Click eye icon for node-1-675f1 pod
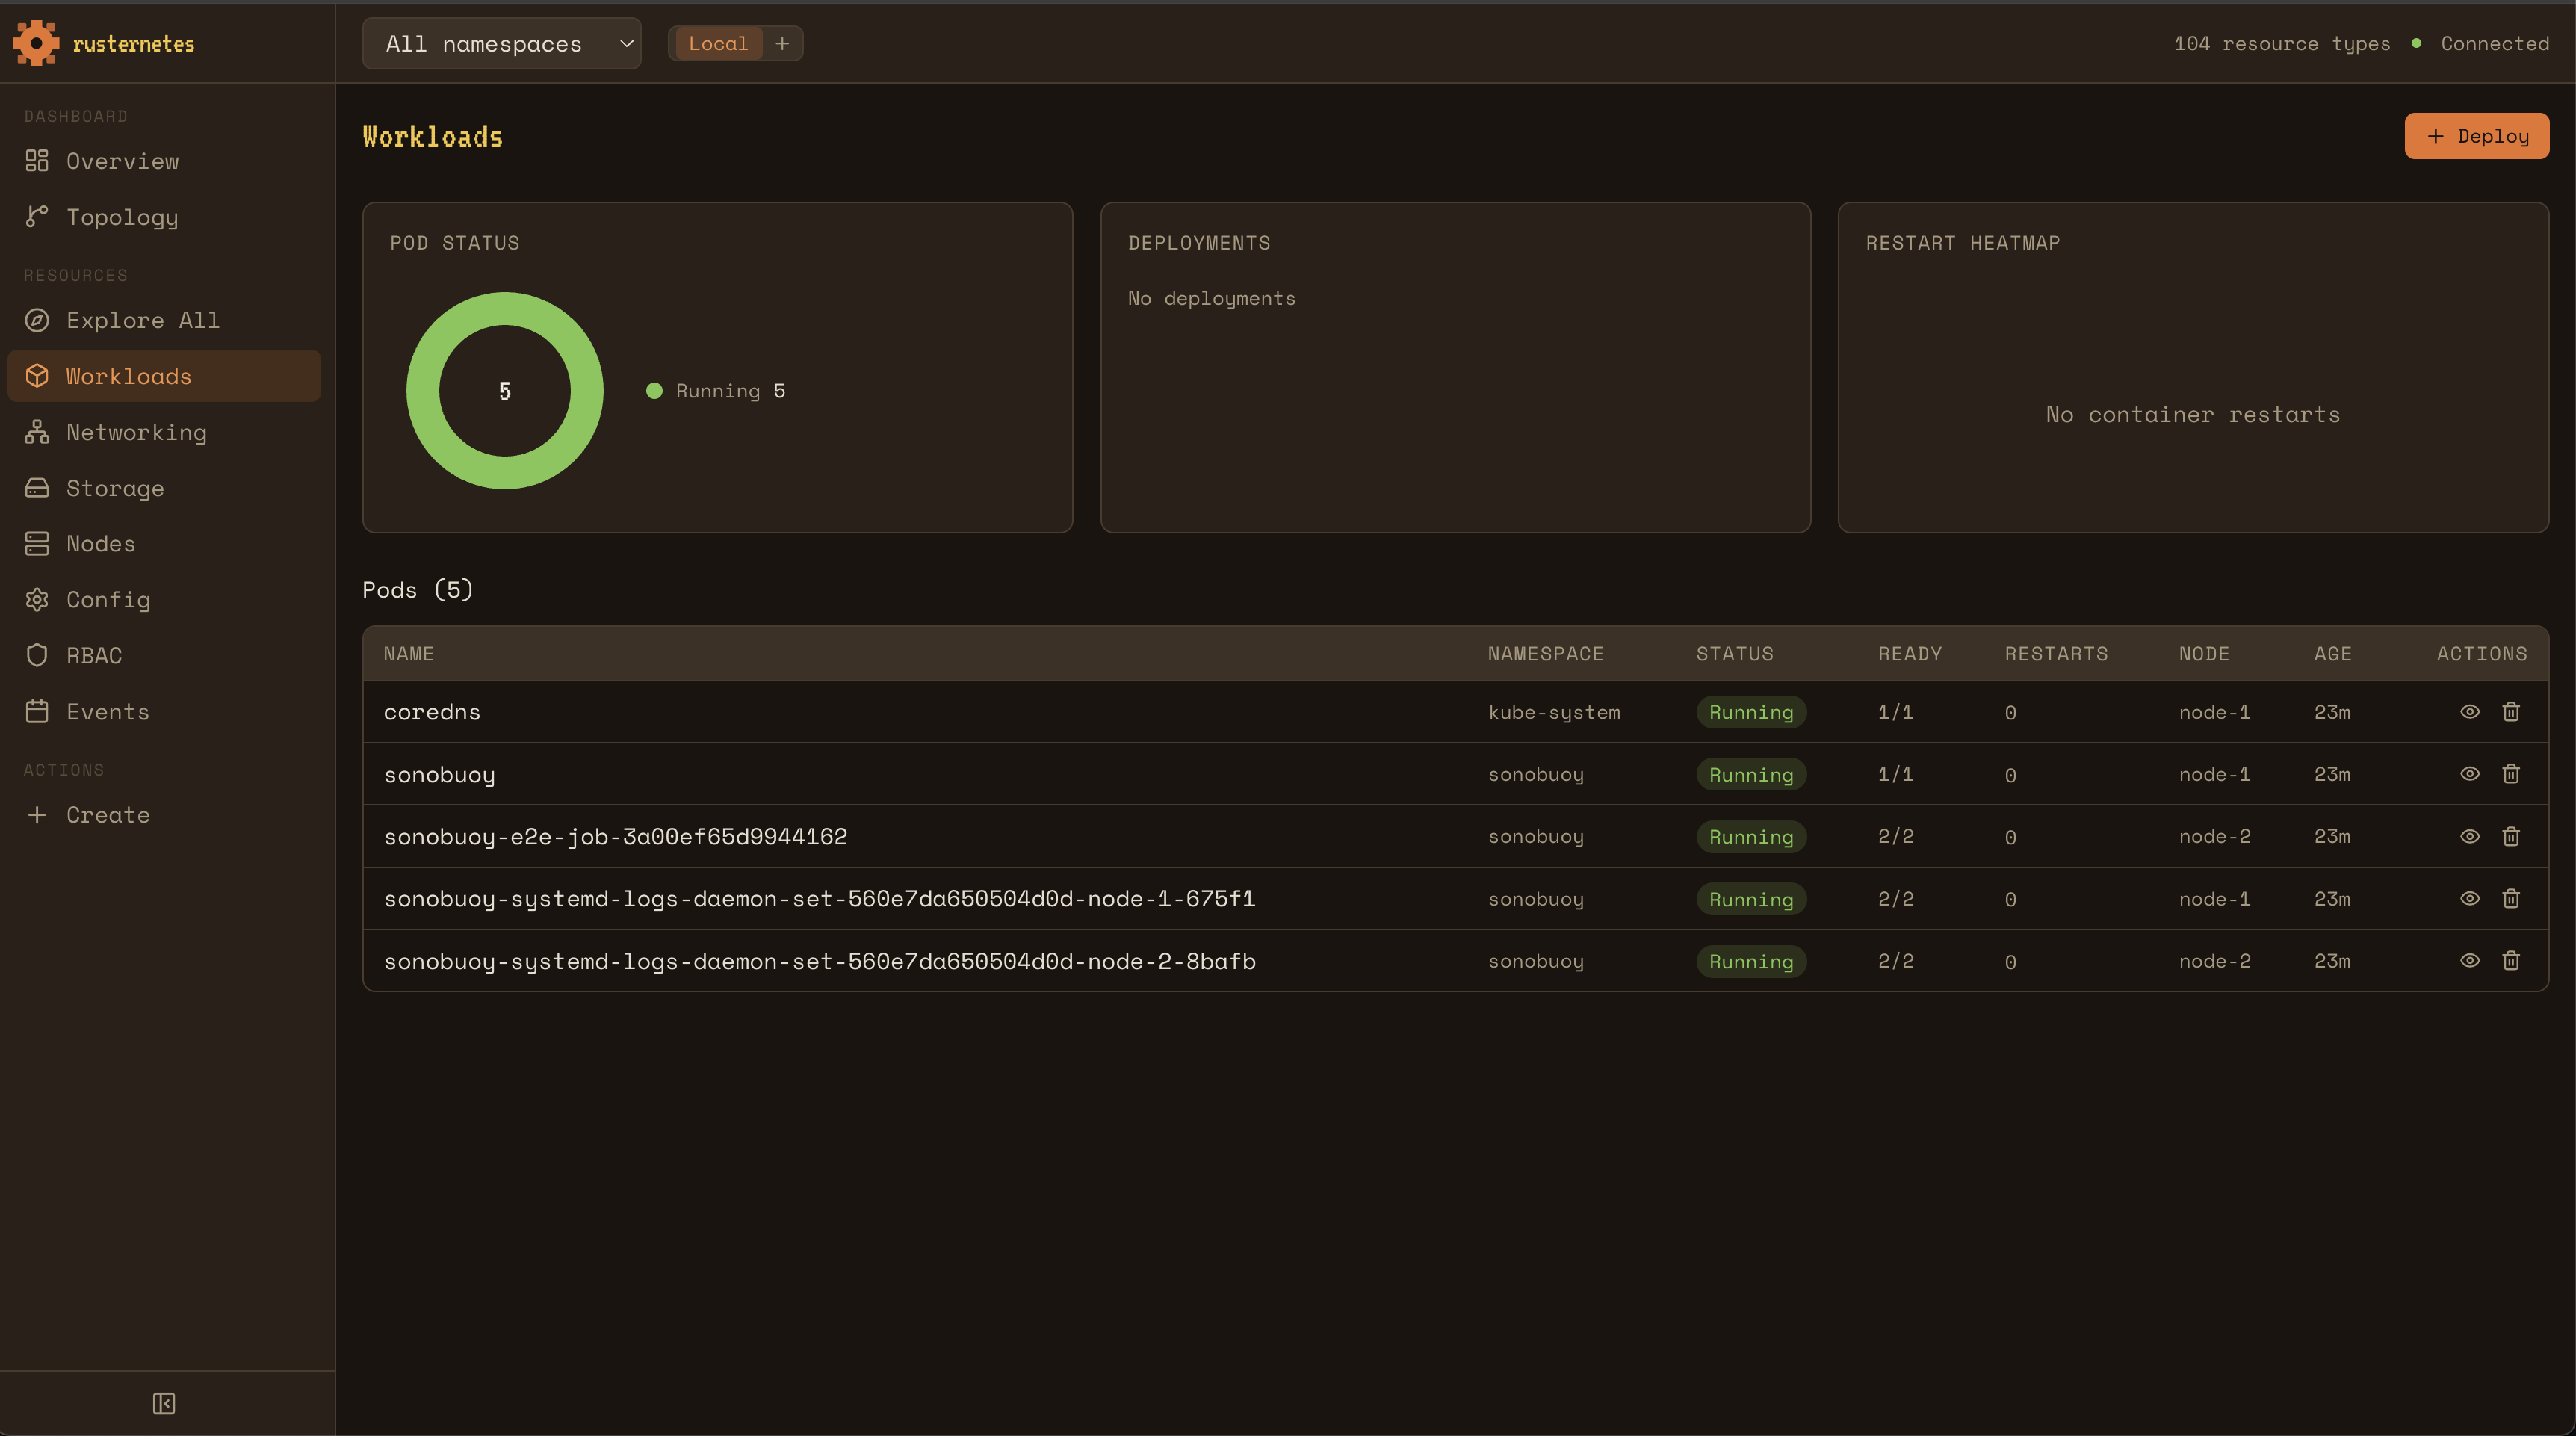This screenshot has height=1436, width=2576. pos(2469,899)
